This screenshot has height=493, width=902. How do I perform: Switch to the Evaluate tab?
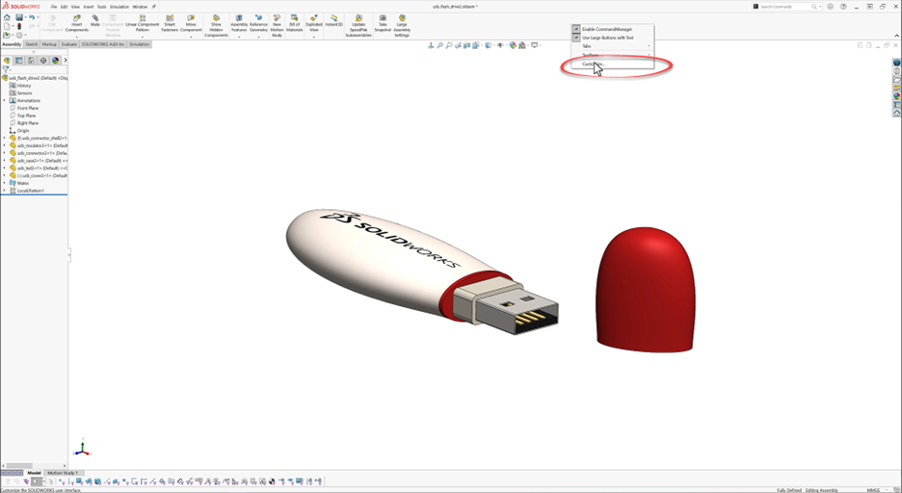(68, 44)
